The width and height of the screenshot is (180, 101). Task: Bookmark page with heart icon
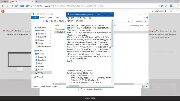166,6
